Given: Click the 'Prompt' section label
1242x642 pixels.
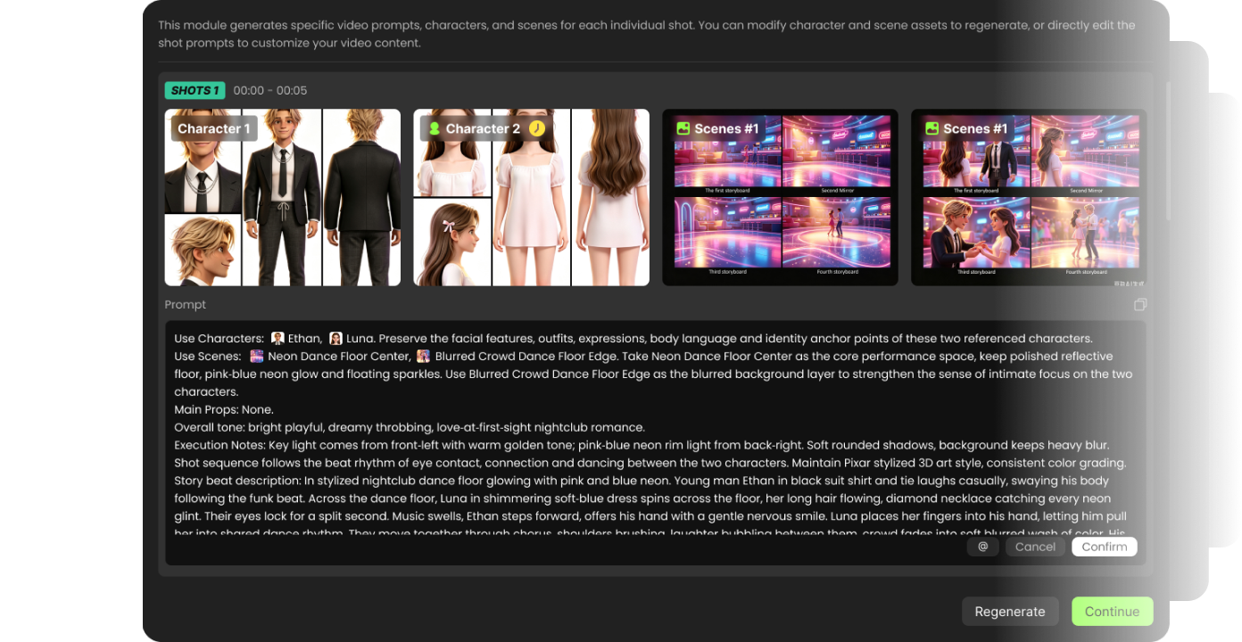Looking at the screenshot, I should click(x=185, y=305).
